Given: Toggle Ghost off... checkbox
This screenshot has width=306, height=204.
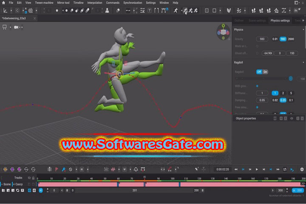Looking at the screenshot, I should (257, 53).
